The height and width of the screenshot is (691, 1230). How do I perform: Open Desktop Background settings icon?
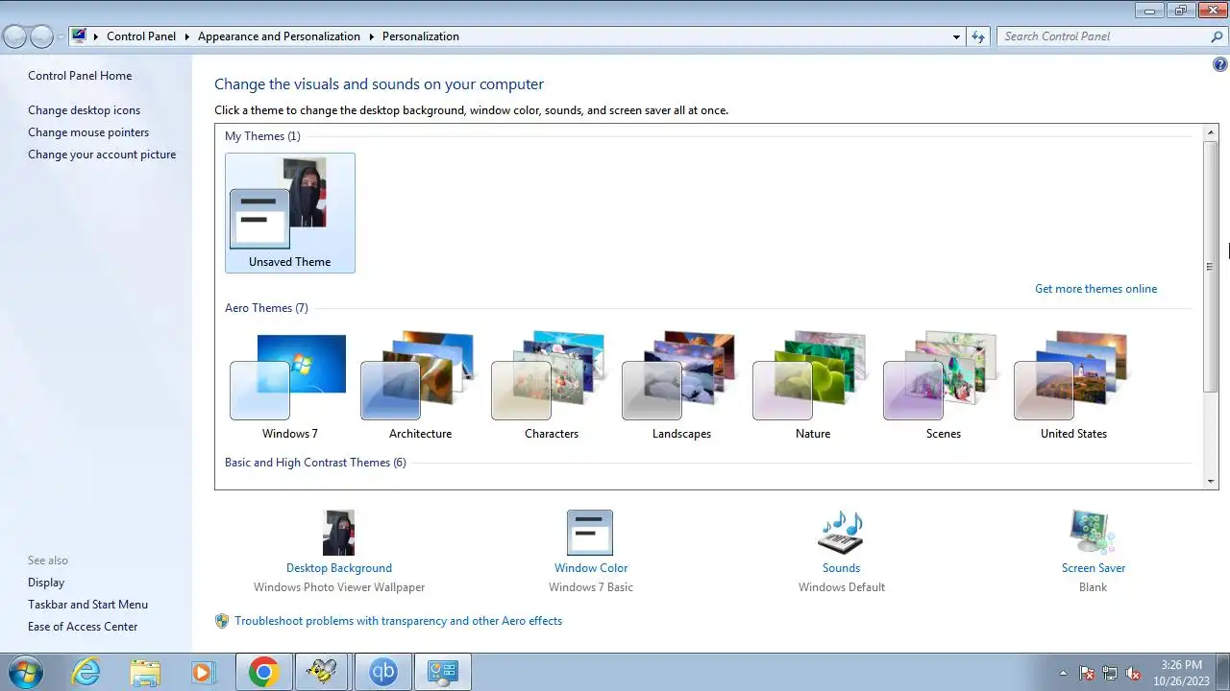tap(338, 533)
